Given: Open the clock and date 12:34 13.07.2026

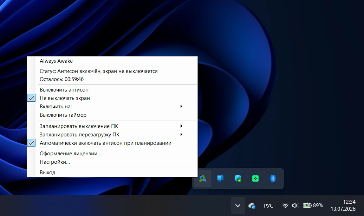Looking at the screenshot, I should pyautogui.click(x=343, y=205).
